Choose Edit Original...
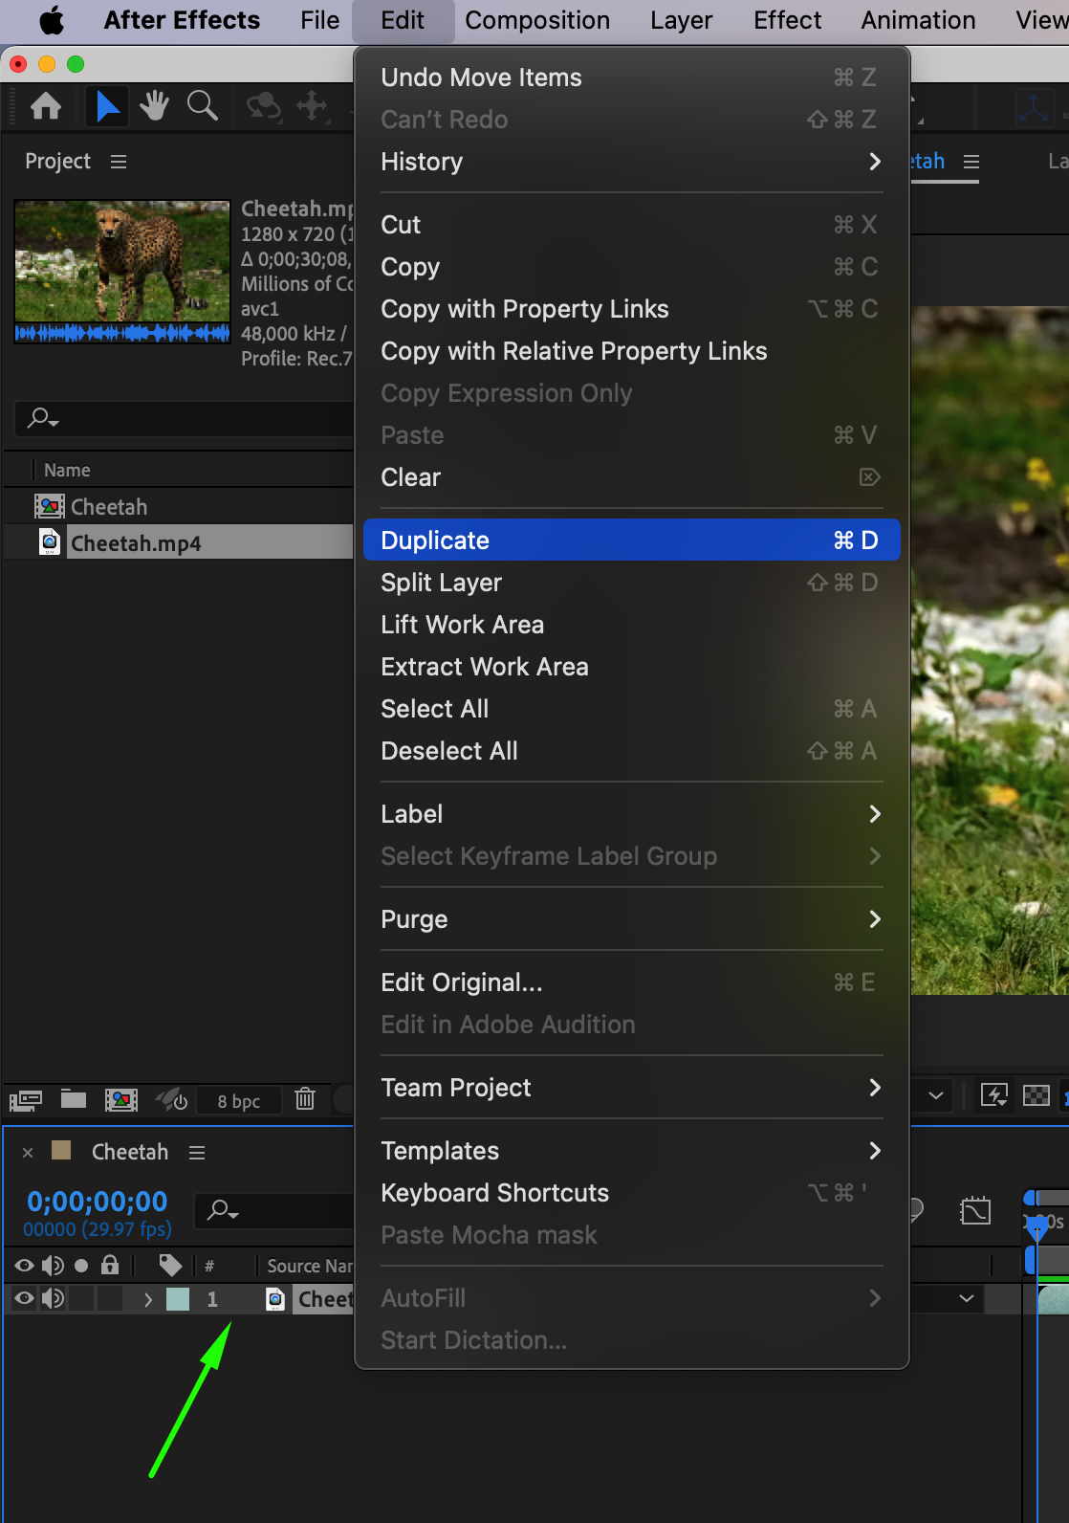Image resolution: width=1069 pixels, height=1523 pixels. tap(631, 982)
